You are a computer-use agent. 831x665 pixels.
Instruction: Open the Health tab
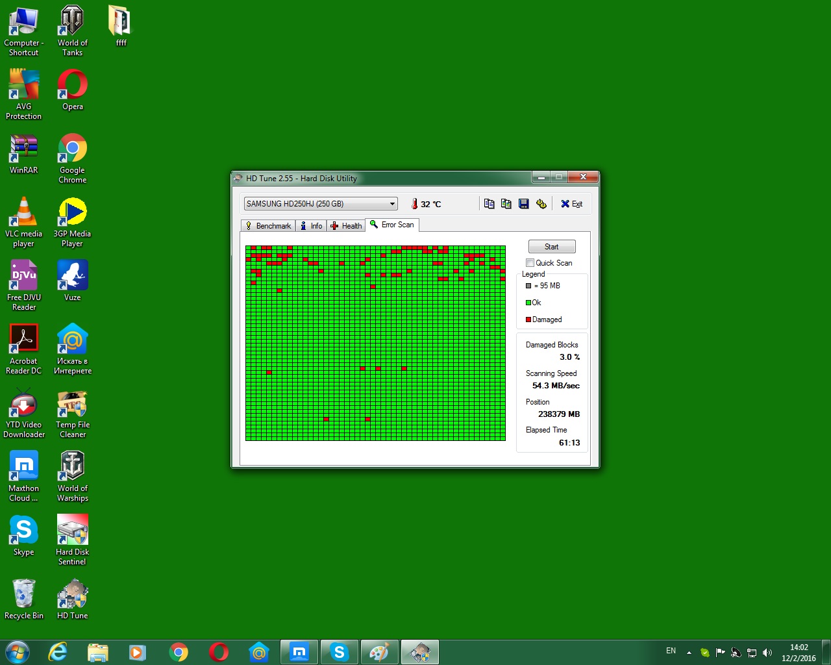pos(346,226)
